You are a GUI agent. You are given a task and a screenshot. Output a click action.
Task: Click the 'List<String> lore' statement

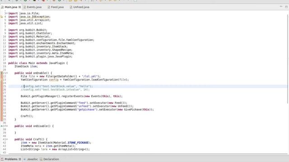(55, 149)
